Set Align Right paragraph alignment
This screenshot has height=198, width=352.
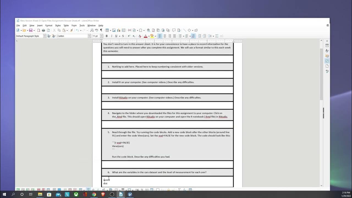coord(169,36)
